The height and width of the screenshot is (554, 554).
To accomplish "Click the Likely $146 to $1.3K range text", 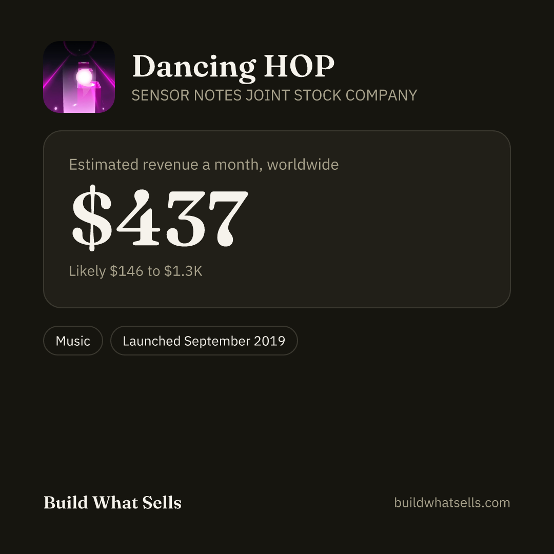I will (x=135, y=271).
